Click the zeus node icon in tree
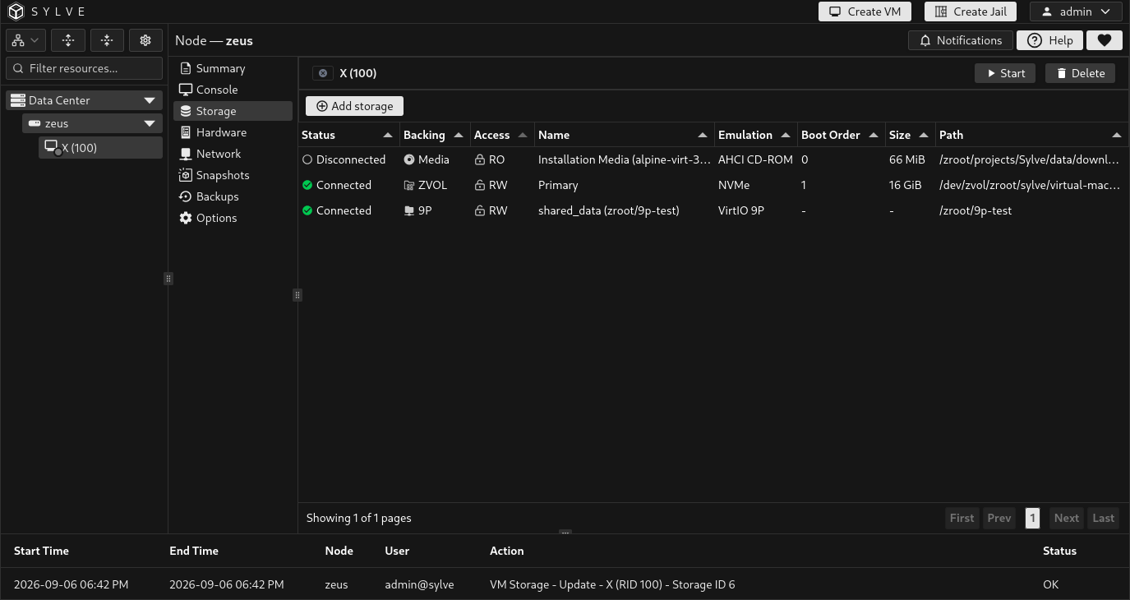Image resolution: width=1130 pixels, height=600 pixels. pyautogui.click(x=35, y=123)
